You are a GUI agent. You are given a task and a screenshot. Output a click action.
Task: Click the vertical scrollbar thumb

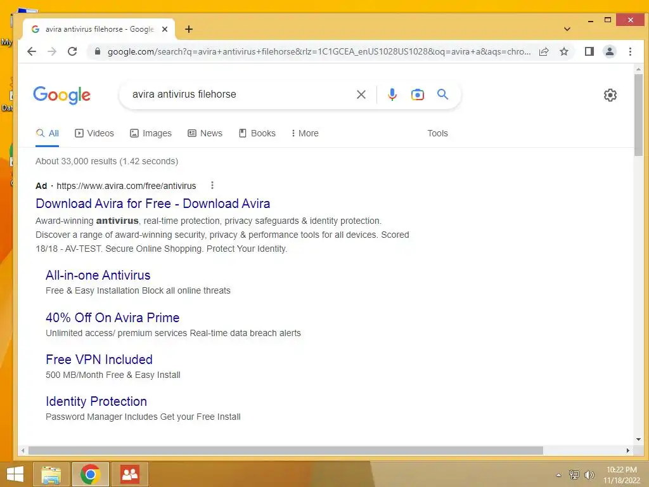(638, 115)
